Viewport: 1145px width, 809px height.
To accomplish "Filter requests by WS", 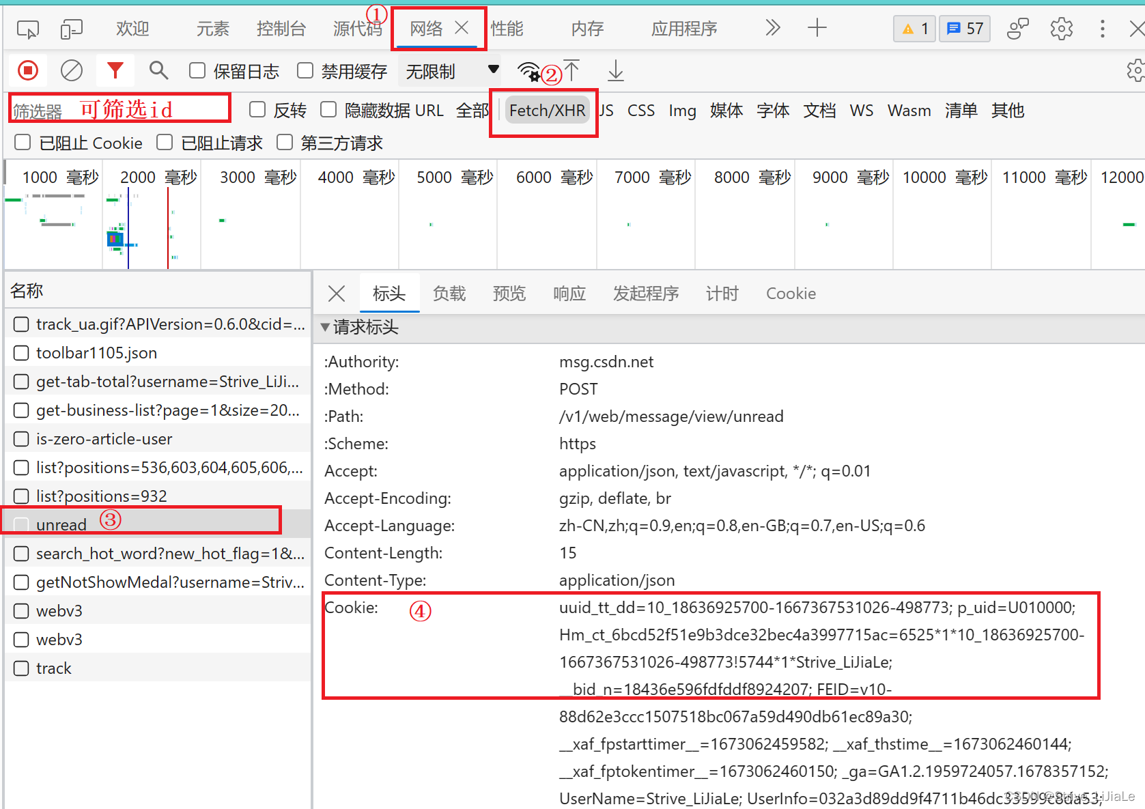I will 862,111.
